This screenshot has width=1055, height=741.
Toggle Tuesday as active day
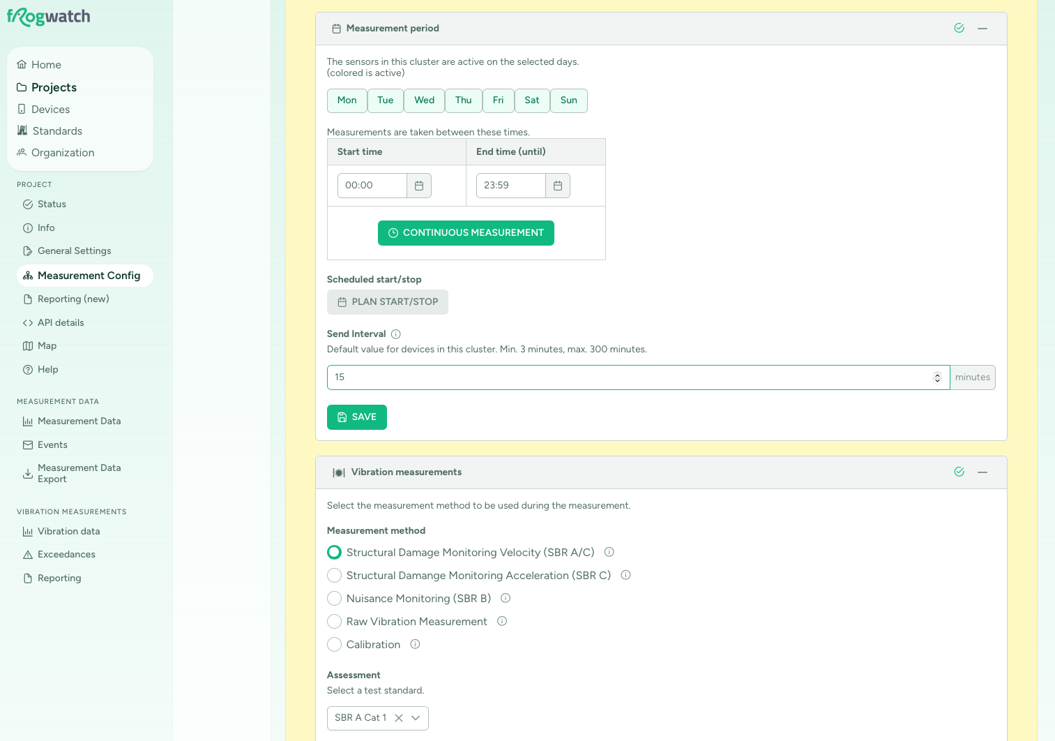tap(386, 100)
